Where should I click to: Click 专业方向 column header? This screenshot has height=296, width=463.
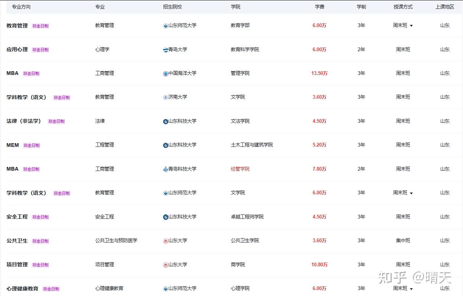point(21,7)
